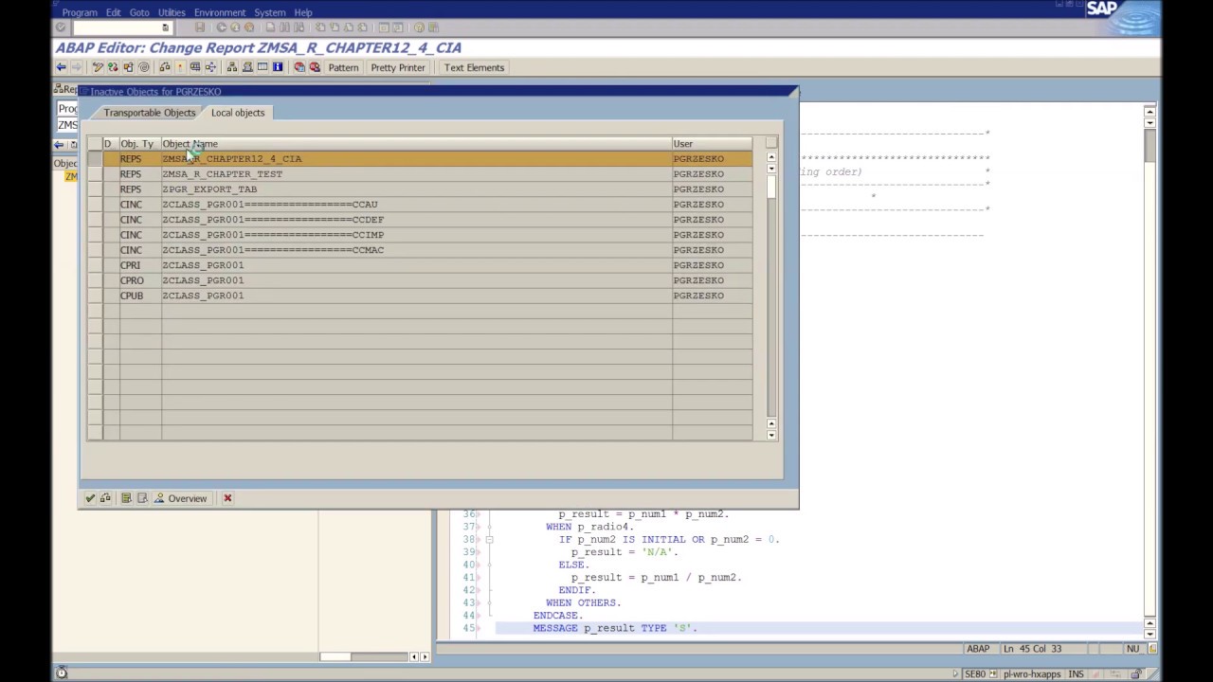Viewport: 1213px width, 682px height.
Task: Select the ZCLASS_PGR001 CCDEF row name
Action: point(416,220)
